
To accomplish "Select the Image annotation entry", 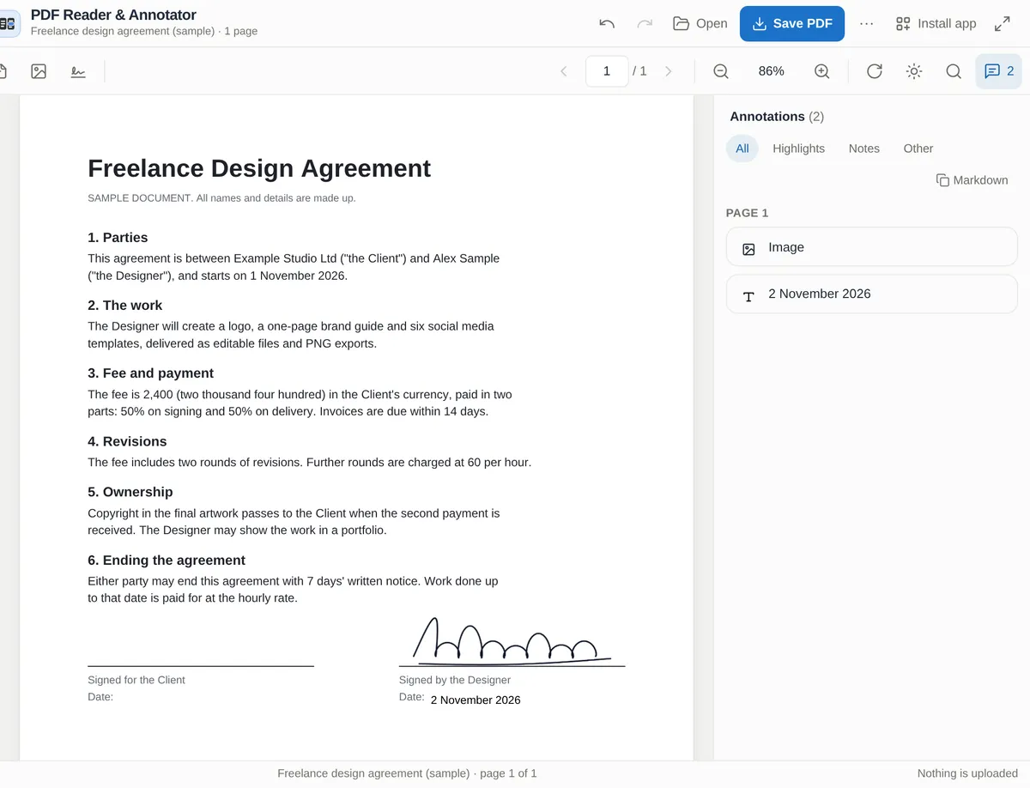I will pyautogui.click(x=872, y=247).
